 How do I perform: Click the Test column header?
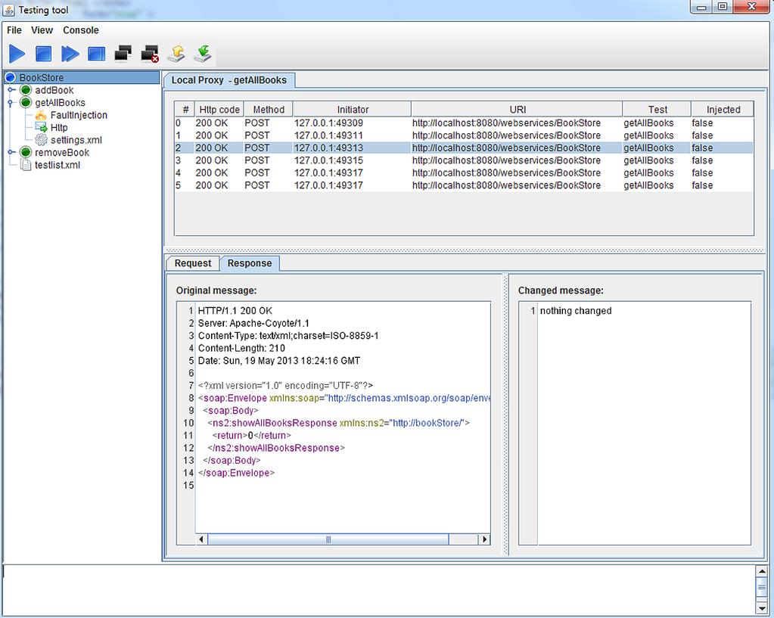coord(657,110)
